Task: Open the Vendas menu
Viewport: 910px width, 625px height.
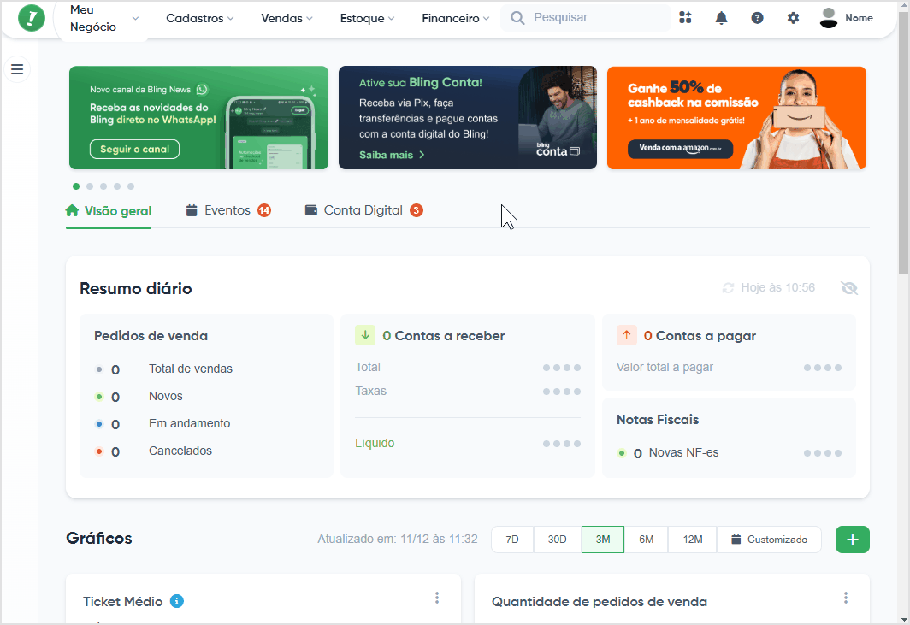Action: (287, 19)
